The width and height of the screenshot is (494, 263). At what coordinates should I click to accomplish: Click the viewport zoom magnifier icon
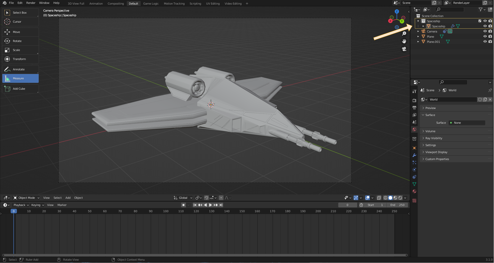[x=404, y=34]
